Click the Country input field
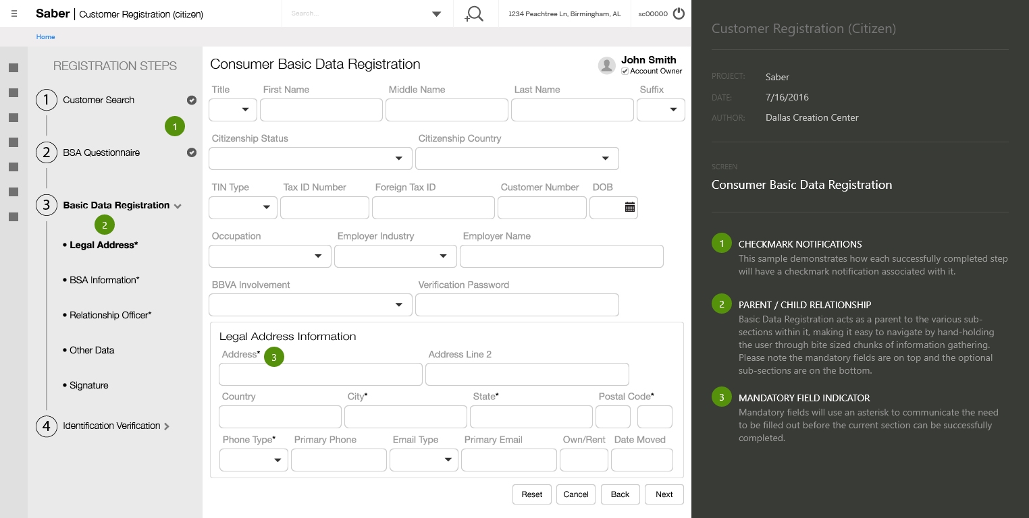This screenshot has height=518, width=1029. [280, 417]
